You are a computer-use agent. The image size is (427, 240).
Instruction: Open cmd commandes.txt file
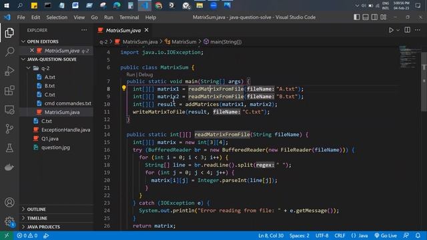click(67, 103)
